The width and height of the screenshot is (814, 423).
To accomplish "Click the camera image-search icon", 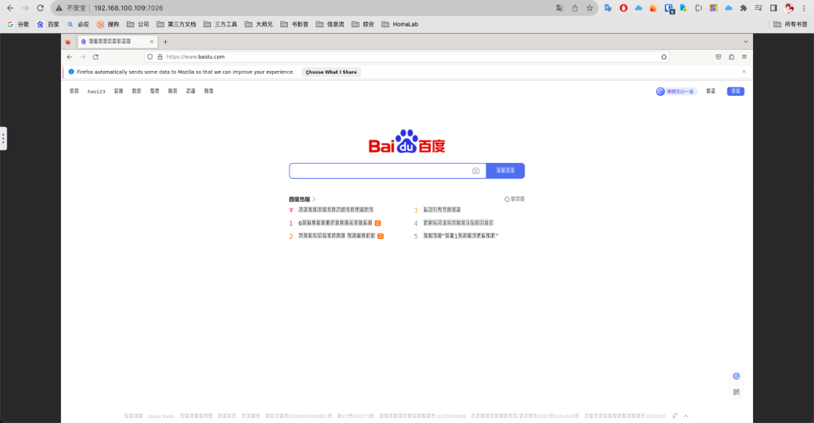I will 476,170.
